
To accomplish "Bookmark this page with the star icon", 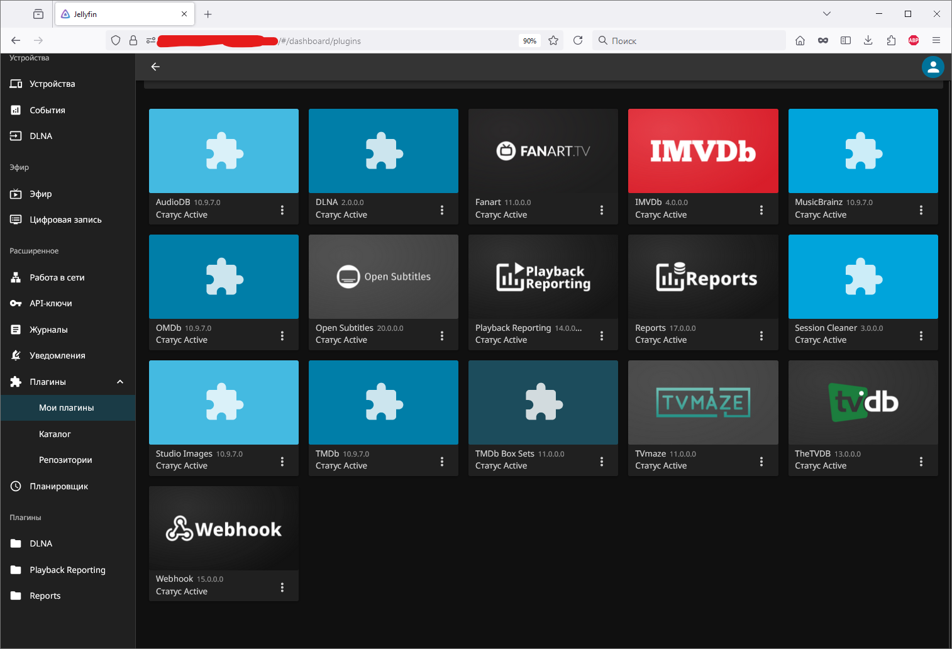I will [x=553, y=40].
